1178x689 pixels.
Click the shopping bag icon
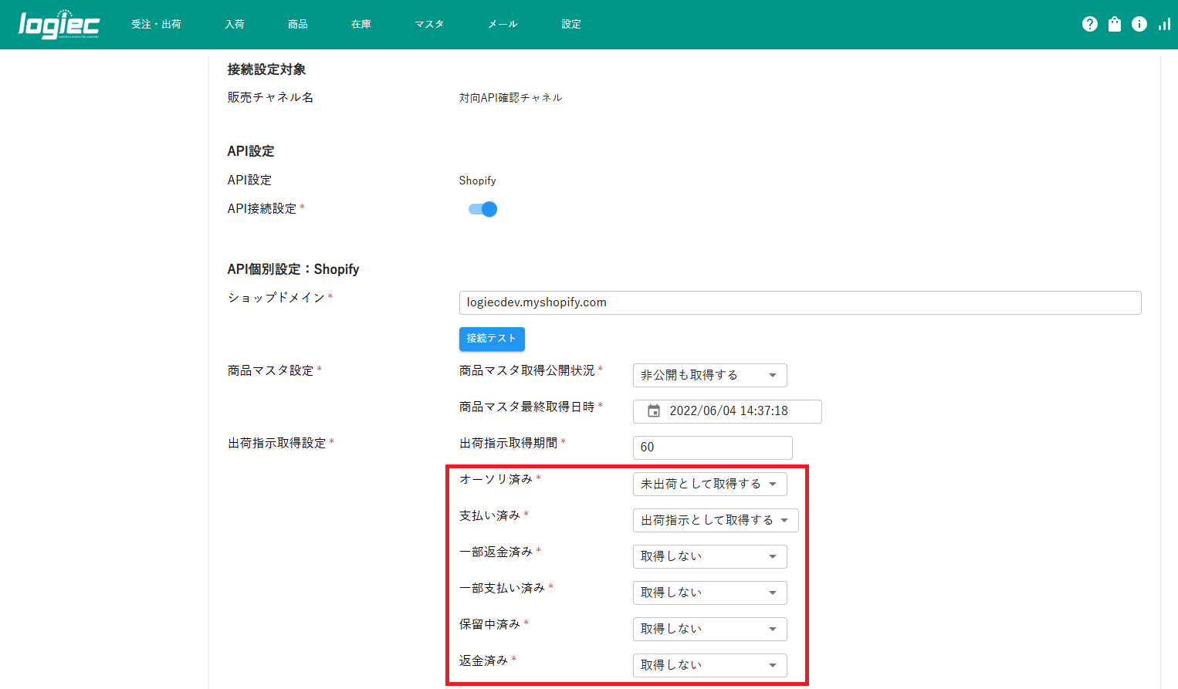[x=1114, y=24]
